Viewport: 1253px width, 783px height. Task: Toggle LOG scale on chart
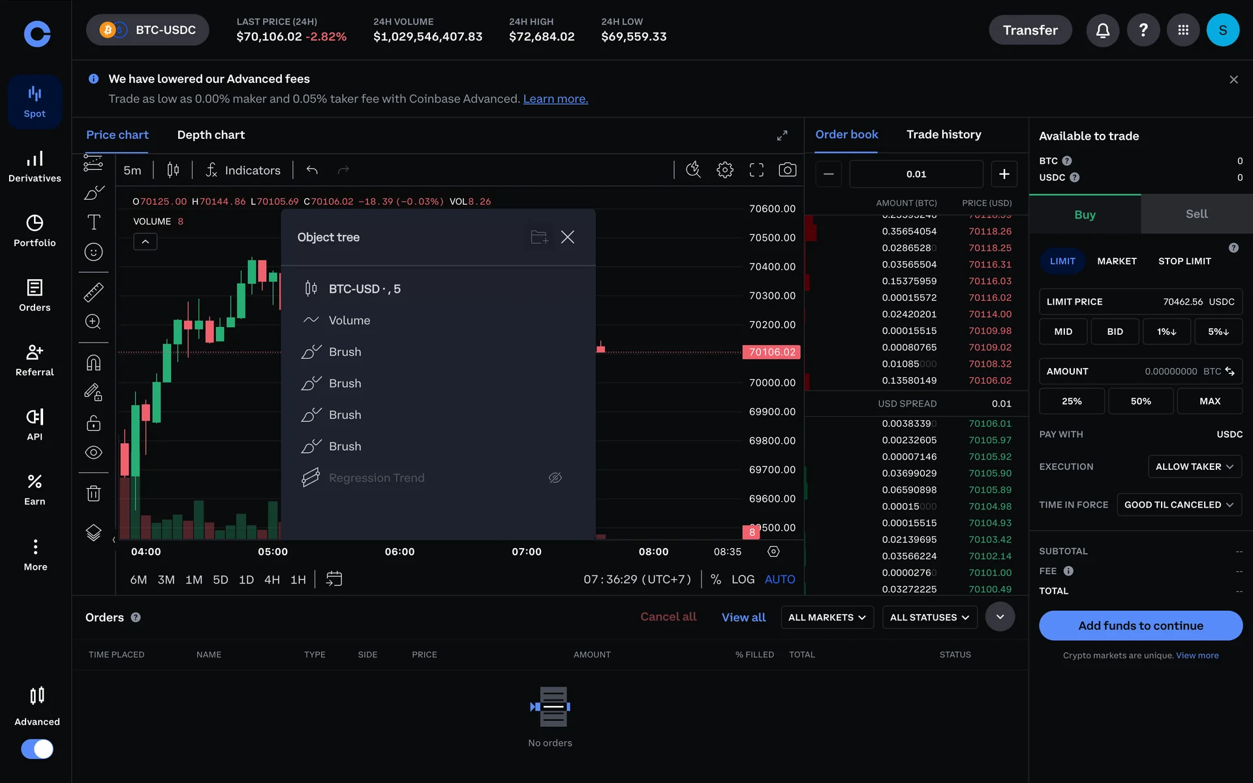point(743,579)
